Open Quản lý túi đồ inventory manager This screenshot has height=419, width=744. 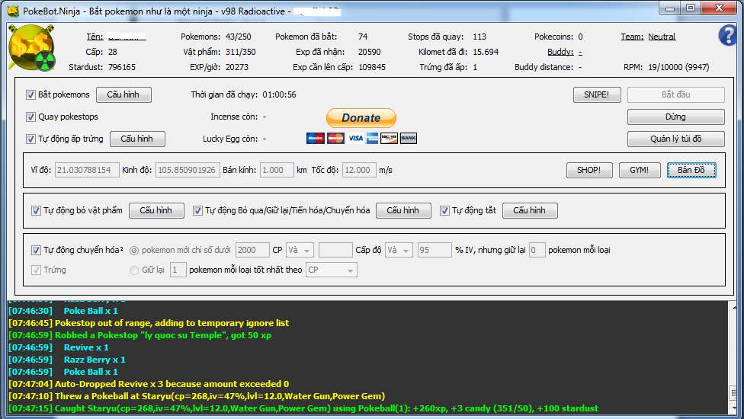click(x=675, y=139)
